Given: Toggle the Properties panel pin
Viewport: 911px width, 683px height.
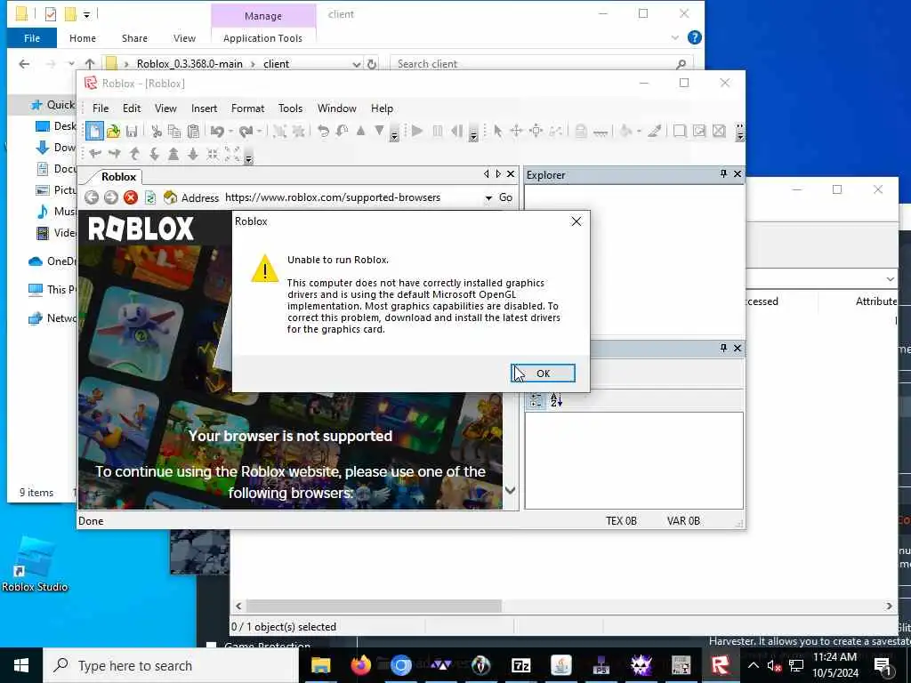Looking at the screenshot, I should [723, 348].
